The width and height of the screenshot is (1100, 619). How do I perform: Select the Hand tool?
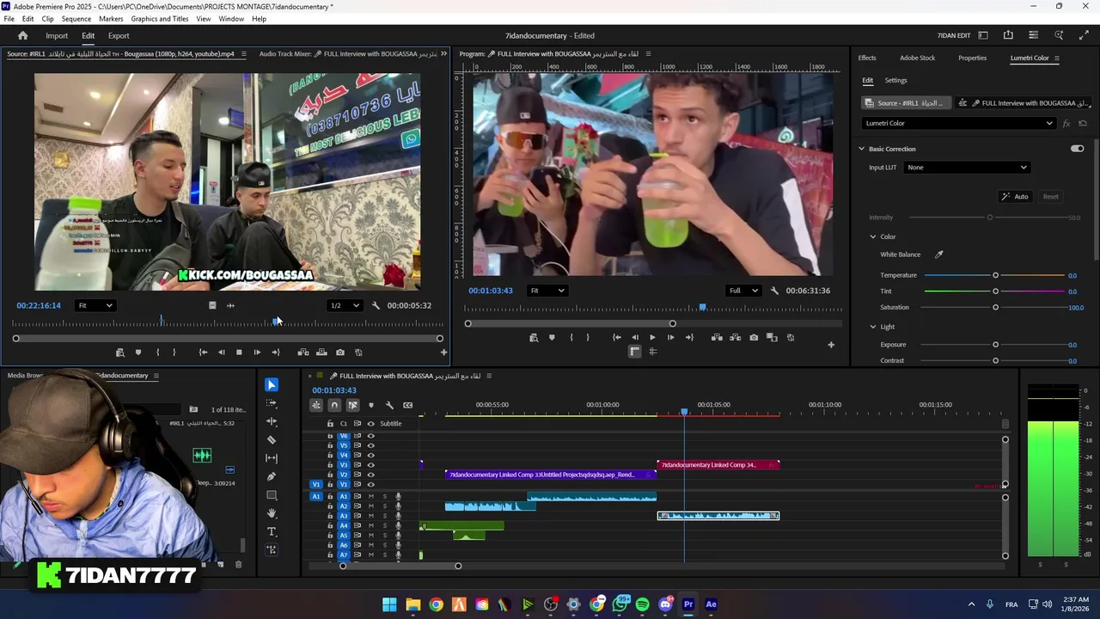tap(272, 513)
